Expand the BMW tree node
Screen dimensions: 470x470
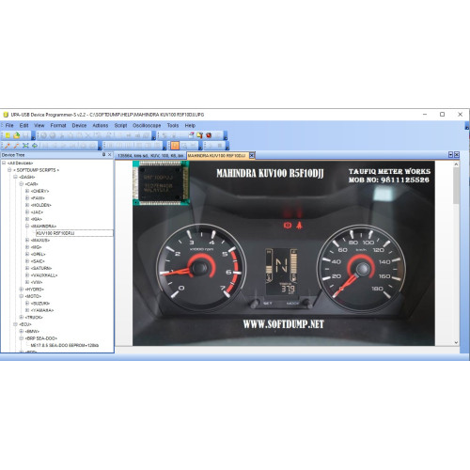click(22, 331)
